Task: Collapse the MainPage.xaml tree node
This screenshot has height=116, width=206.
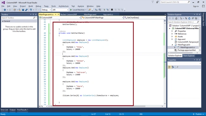Action: (172, 45)
